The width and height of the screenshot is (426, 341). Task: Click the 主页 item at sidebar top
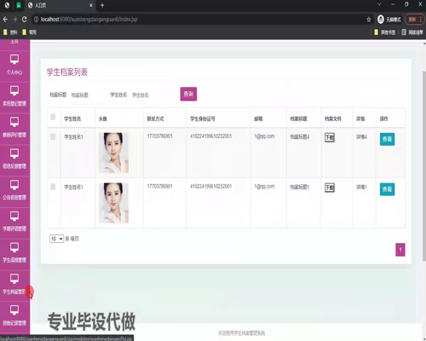[14, 43]
